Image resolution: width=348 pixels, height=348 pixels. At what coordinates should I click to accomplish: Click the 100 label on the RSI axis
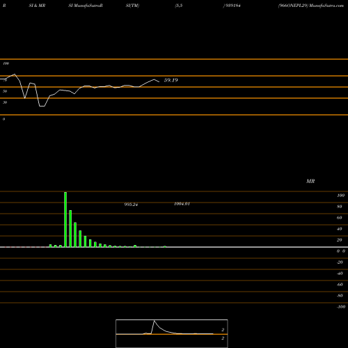point(6,63)
